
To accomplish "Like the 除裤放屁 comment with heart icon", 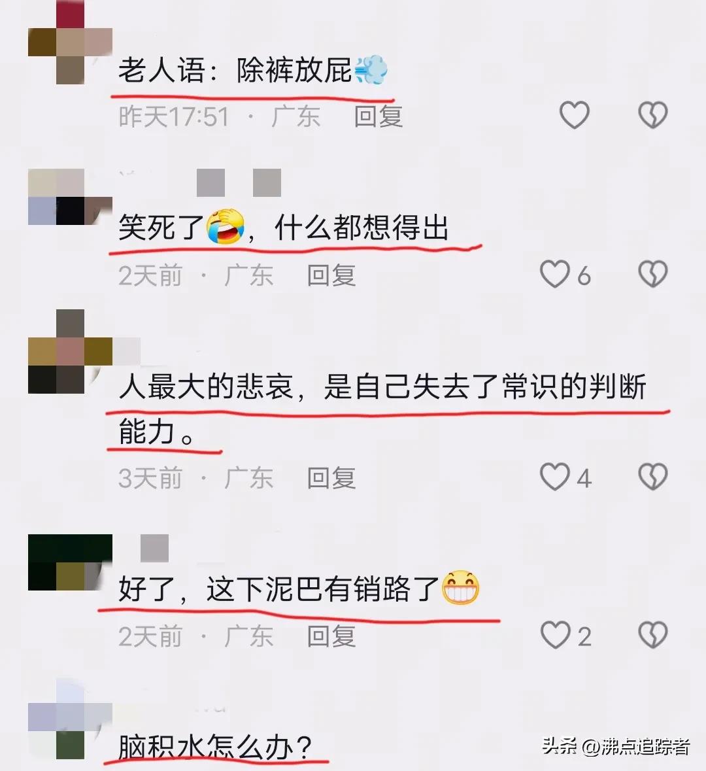I will click(x=574, y=115).
